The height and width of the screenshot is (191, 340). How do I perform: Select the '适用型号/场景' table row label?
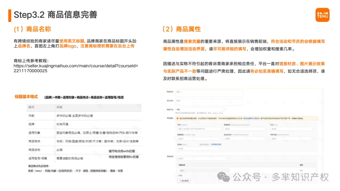pos(37,158)
